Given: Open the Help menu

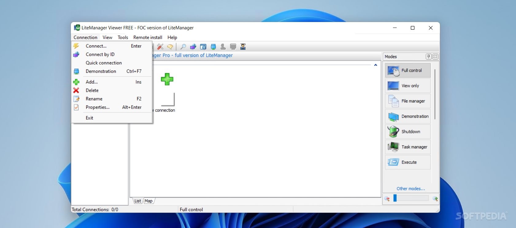Looking at the screenshot, I should tap(172, 37).
